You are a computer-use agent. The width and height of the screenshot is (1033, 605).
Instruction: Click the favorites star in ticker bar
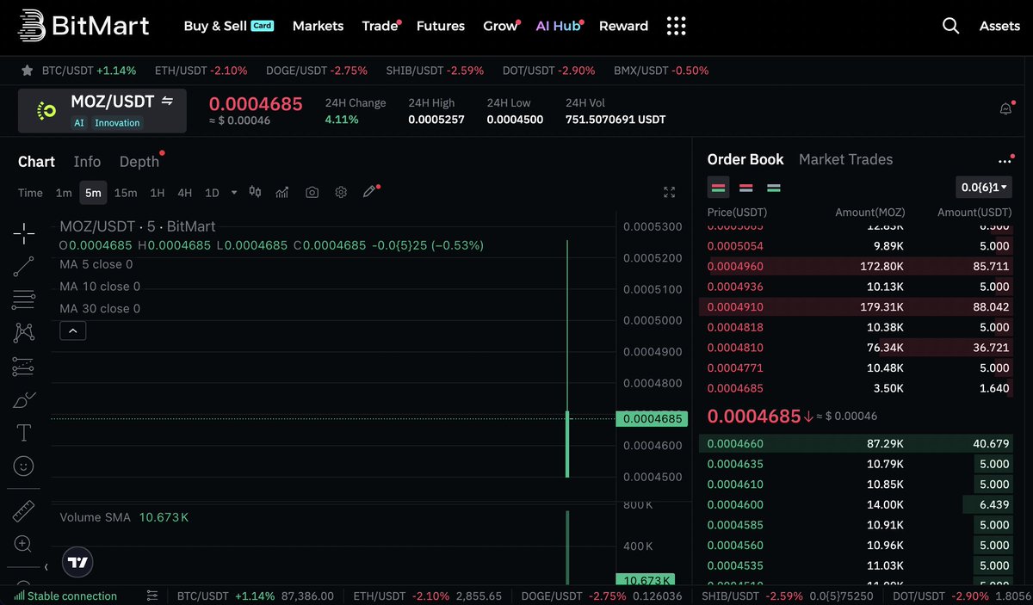[27, 71]
